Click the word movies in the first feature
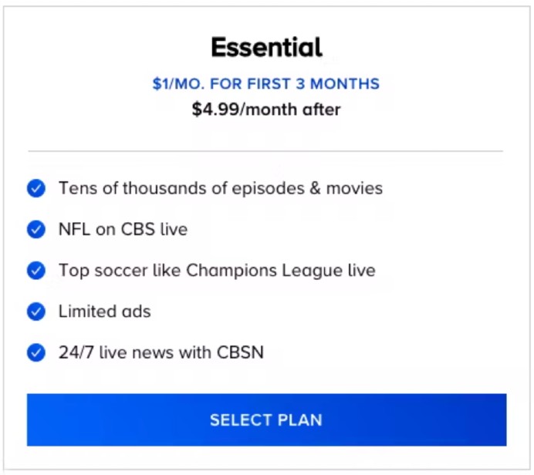The height and width of the screenshot is (475, 534). [x=355, y=188]
